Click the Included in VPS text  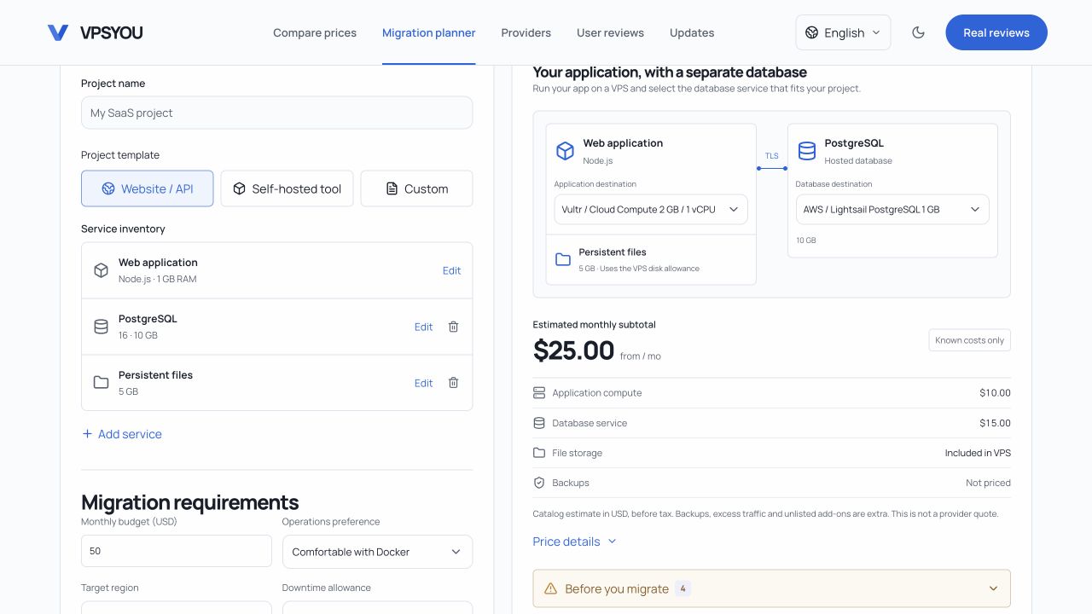pos(978,453)
